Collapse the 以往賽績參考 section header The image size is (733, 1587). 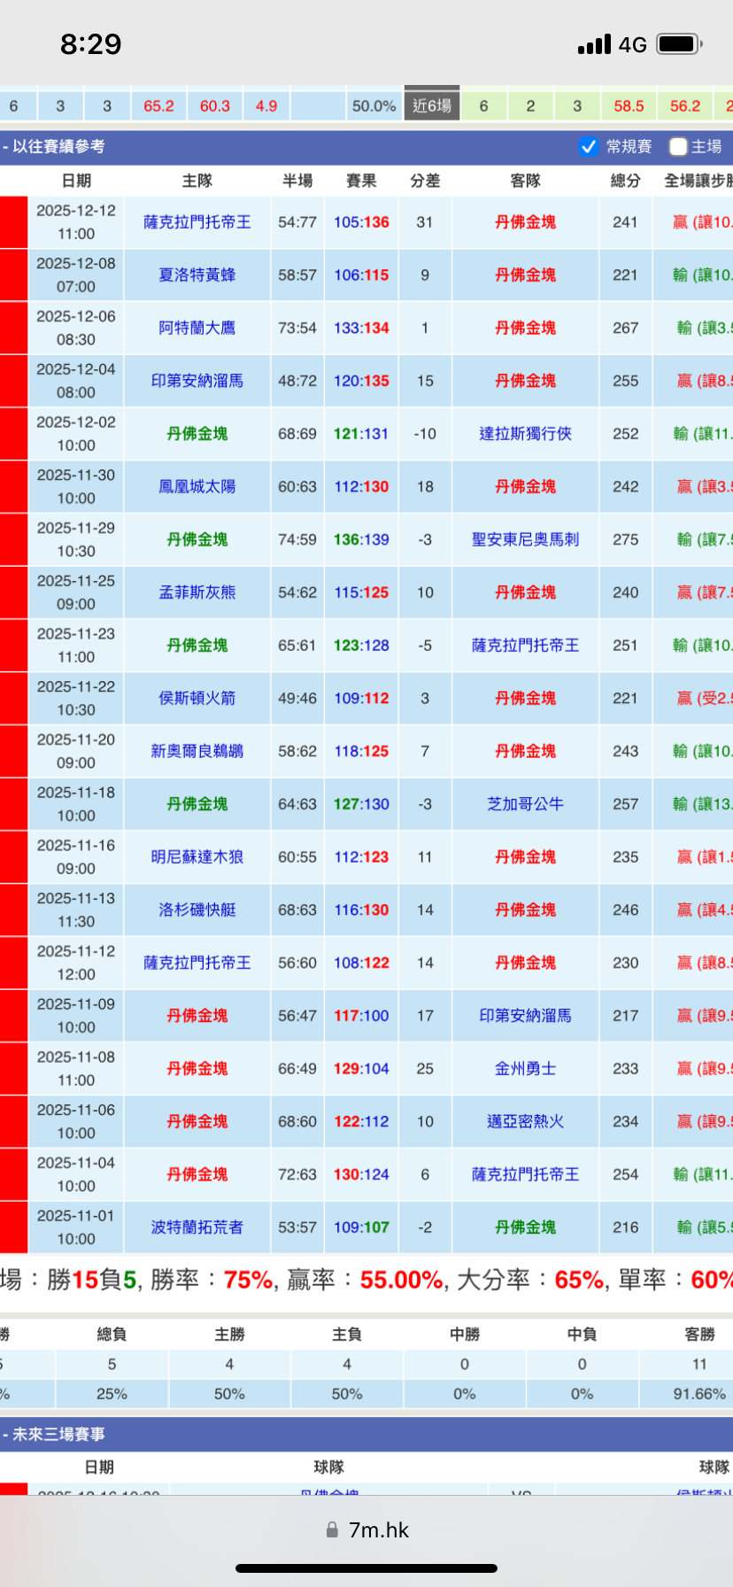pos(55,147)
